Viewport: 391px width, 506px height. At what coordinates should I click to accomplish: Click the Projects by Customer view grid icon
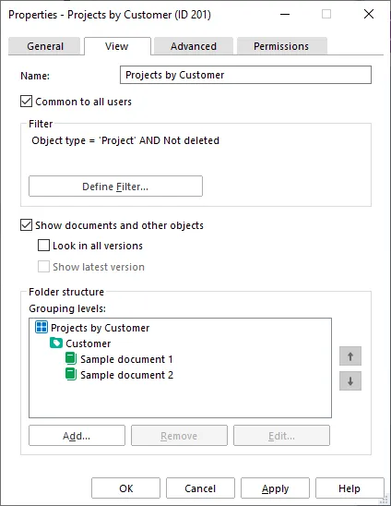(x=41, y=327)
